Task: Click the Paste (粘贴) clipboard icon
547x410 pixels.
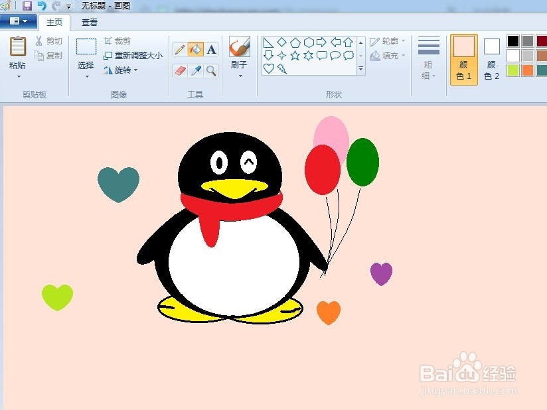Action: (x=18, y=46)
